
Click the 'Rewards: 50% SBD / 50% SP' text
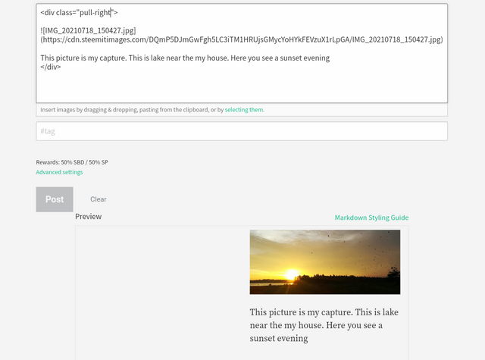[x=72, y=162]
